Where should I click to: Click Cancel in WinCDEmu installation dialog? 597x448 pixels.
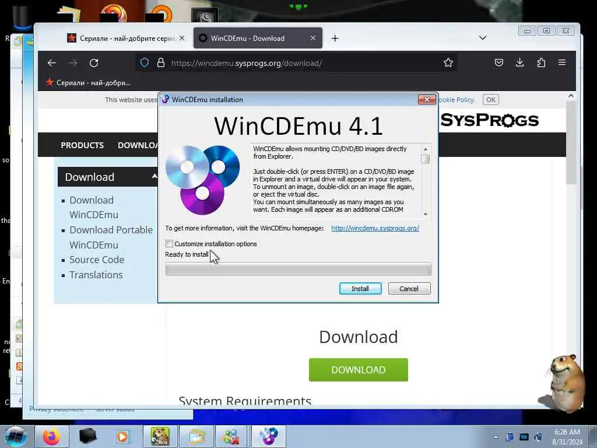(409, 288)
